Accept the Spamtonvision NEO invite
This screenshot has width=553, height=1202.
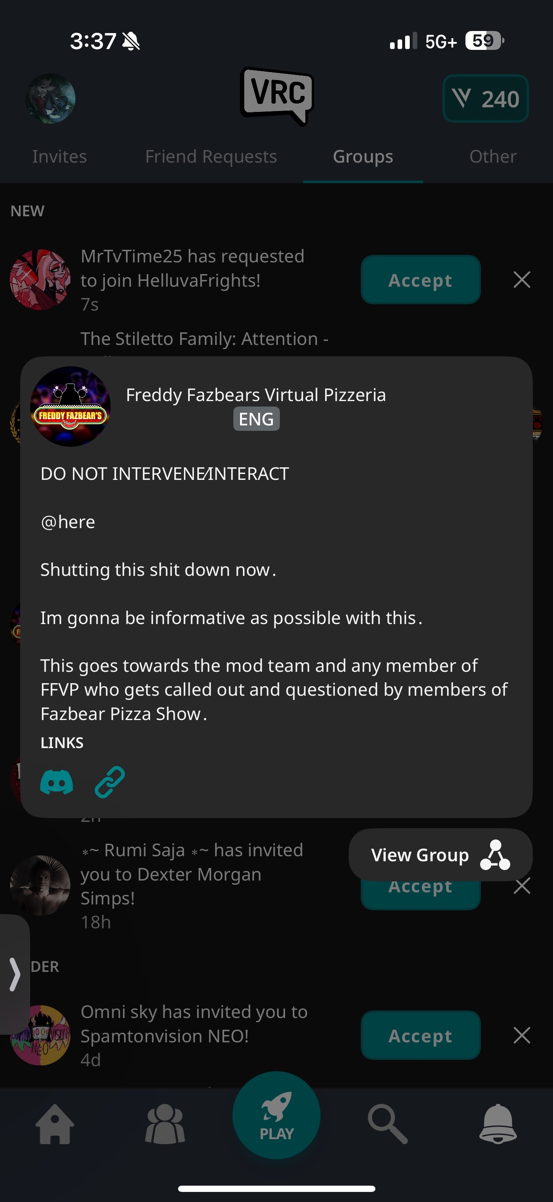[x=421, y=1036]
